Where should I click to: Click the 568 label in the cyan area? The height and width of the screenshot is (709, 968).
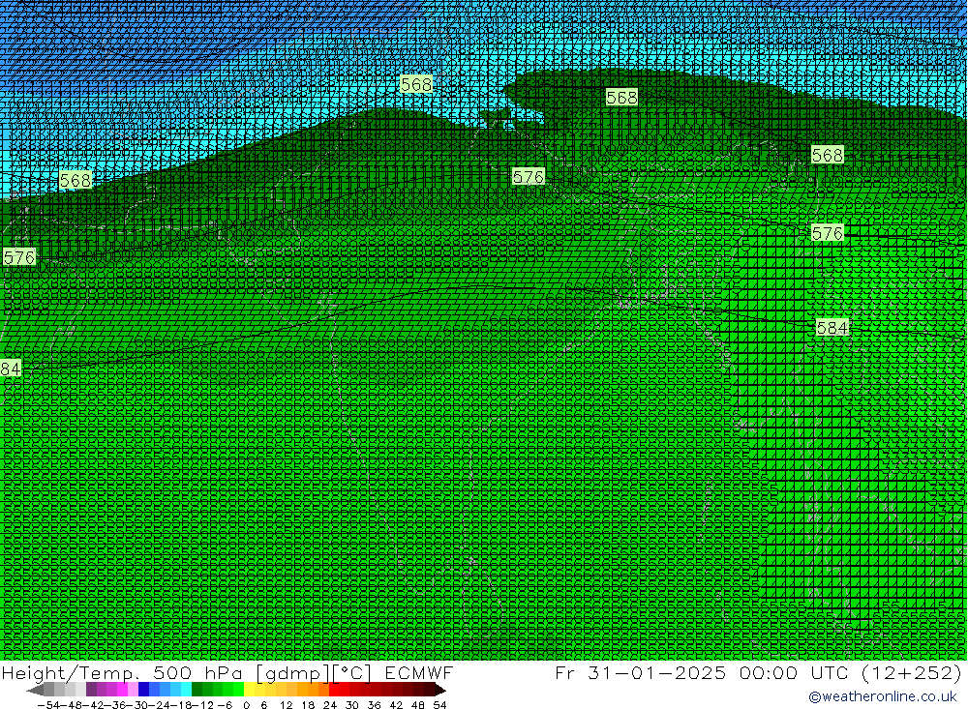[x=415, y=84]
